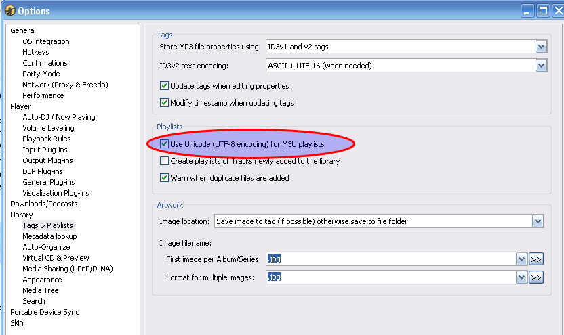Click the Format for multiple images text field
The width and height of the screenshot is (564, 335).
coord(391,277)
